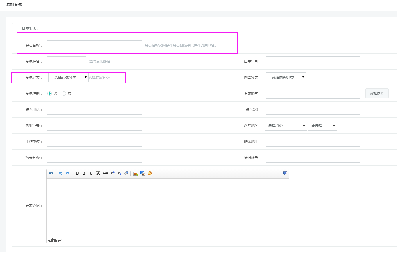Switch to the 基本信息 tab

click(30, 28)
